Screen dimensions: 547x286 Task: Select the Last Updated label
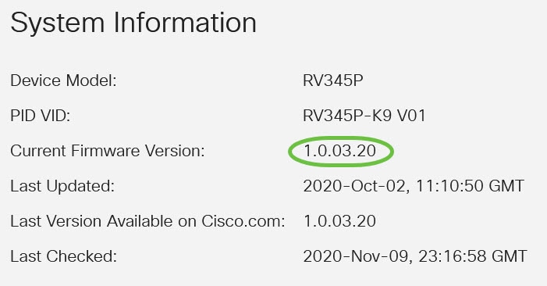[x=62, y=186]
